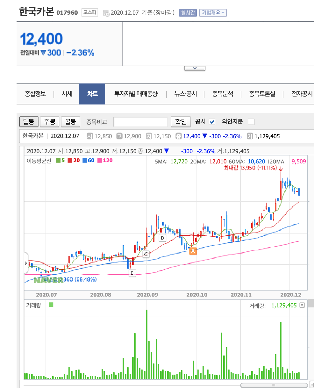Image resolution: width=314 pixels, height=388 pixels.
Task: Click the 2020.11 date axis label
Action: pyautogui.click(x=241, y=295)
